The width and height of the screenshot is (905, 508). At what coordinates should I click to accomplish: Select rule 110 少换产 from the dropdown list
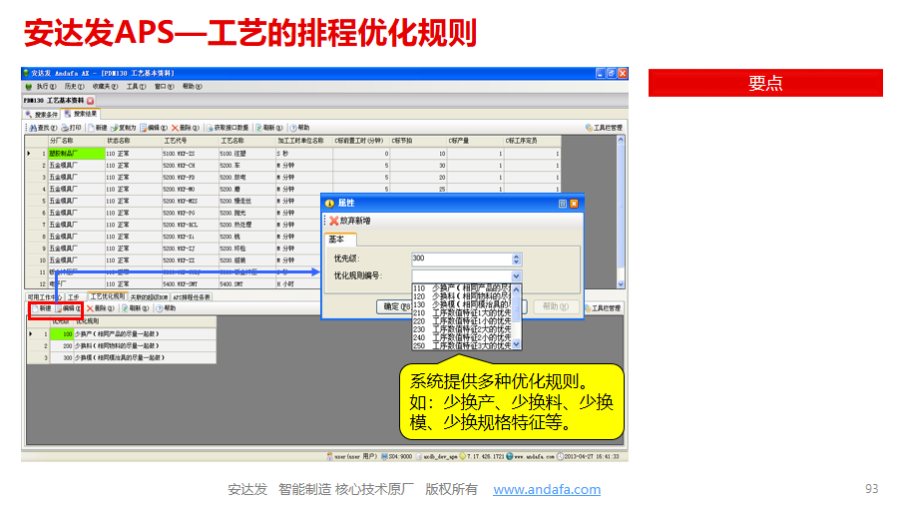[x=462, y=288]
